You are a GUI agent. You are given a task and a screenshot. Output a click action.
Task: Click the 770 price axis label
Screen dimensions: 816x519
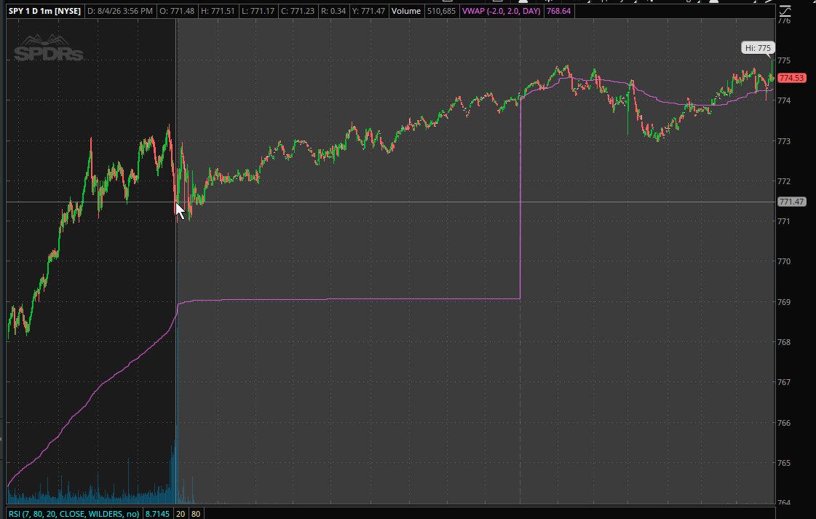[x=784, y=261]
